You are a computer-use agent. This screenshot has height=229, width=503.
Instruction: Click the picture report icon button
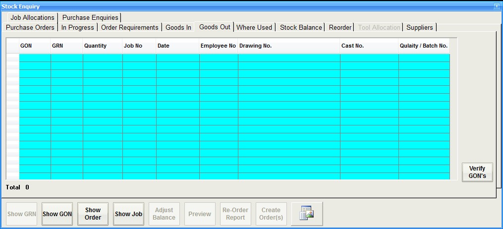[307, 214]
